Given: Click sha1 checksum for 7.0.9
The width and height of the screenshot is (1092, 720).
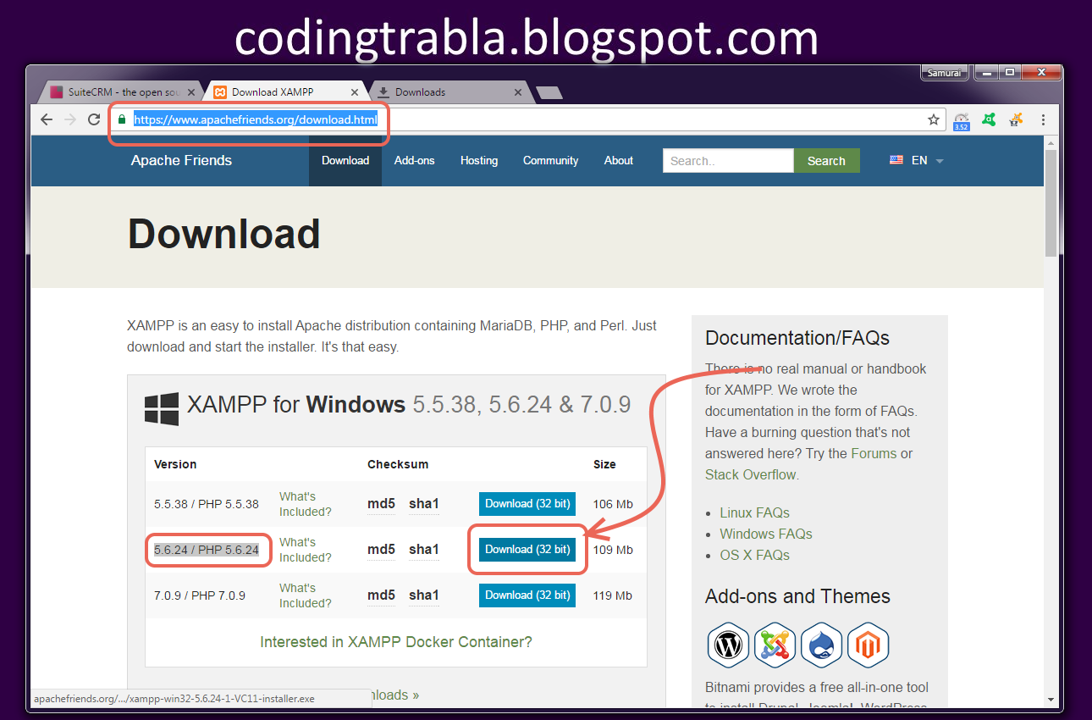Looking at the screenshot, I should pyautogui.click(x=424, y=595).
